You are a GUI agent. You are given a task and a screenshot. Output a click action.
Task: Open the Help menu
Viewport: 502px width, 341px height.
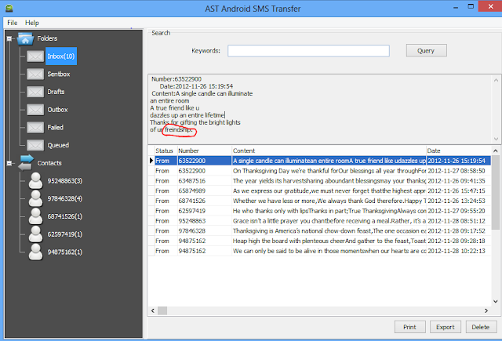pyautogui.click(x=32, y=23)
